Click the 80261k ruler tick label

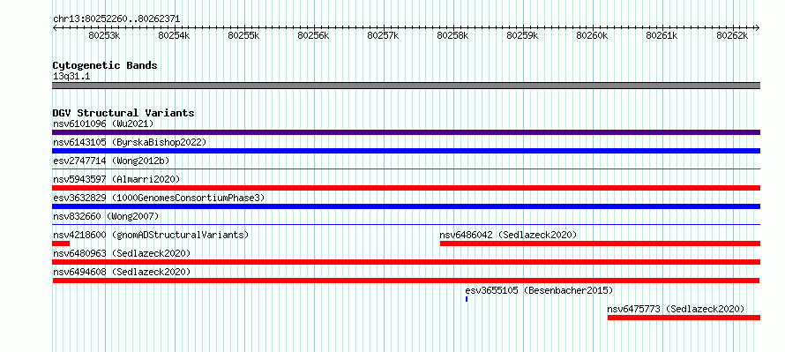pos(662,35)
